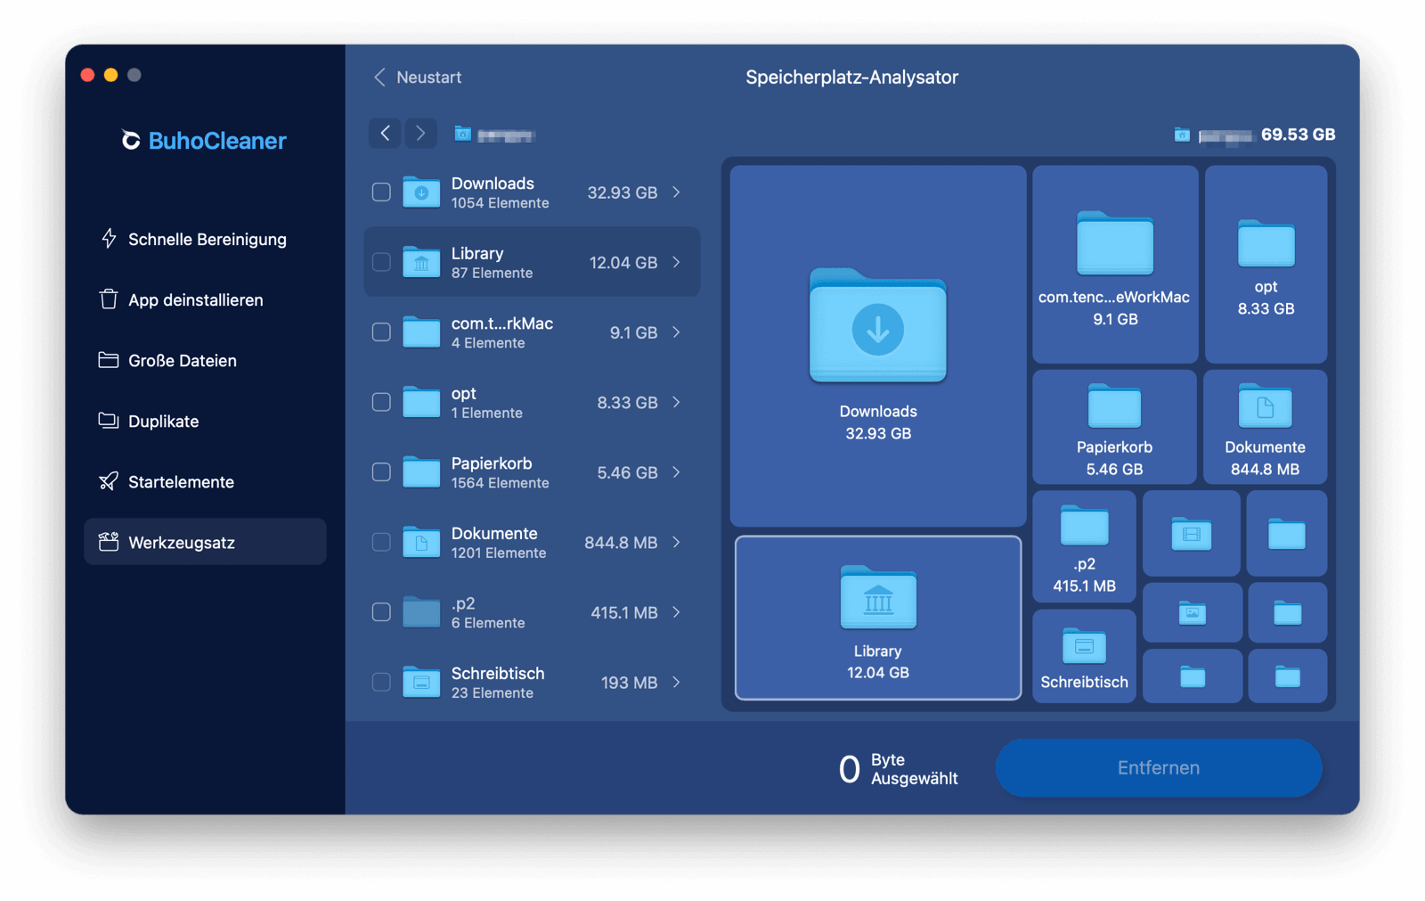
Task: Navigate back with the left arrow button
Action: (386, 134)
